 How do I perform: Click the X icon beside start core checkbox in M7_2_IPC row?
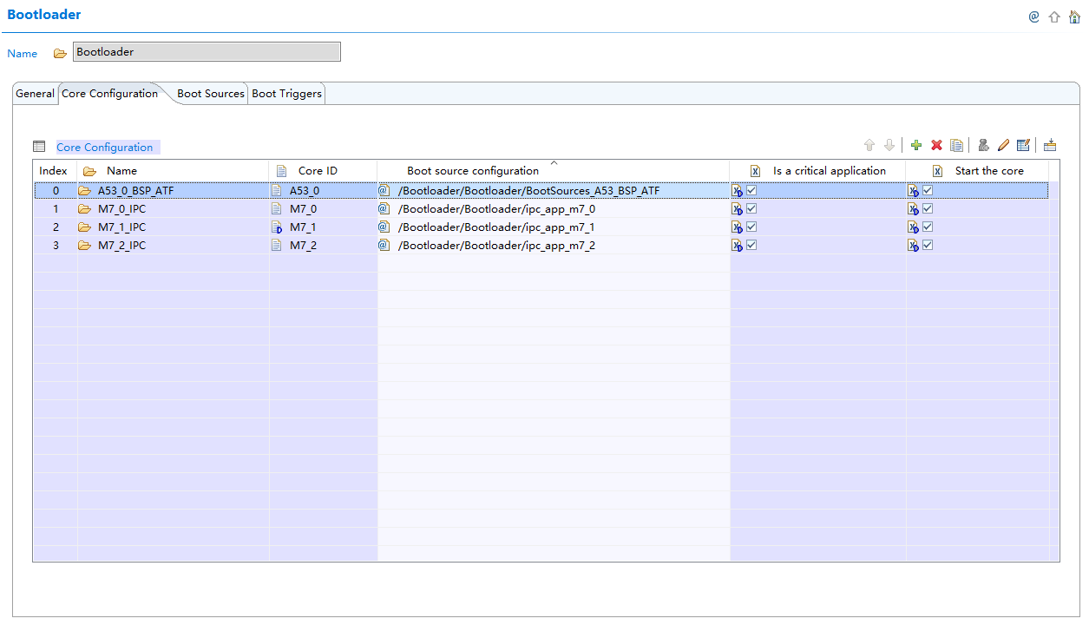coord(914,246)
